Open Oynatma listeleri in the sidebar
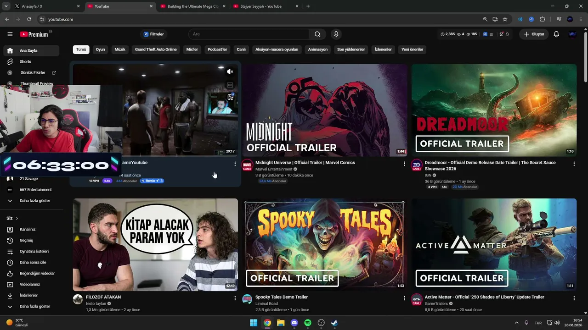 (x=31, y=251)
